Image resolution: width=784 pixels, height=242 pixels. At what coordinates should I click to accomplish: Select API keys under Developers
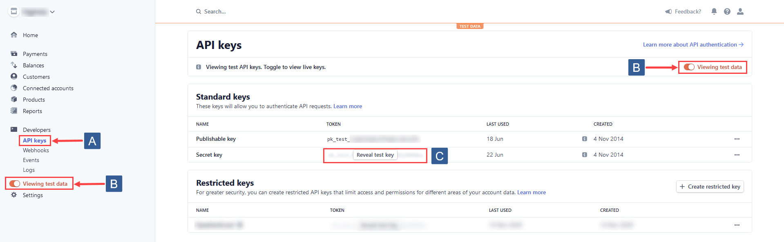coord(35,140)
